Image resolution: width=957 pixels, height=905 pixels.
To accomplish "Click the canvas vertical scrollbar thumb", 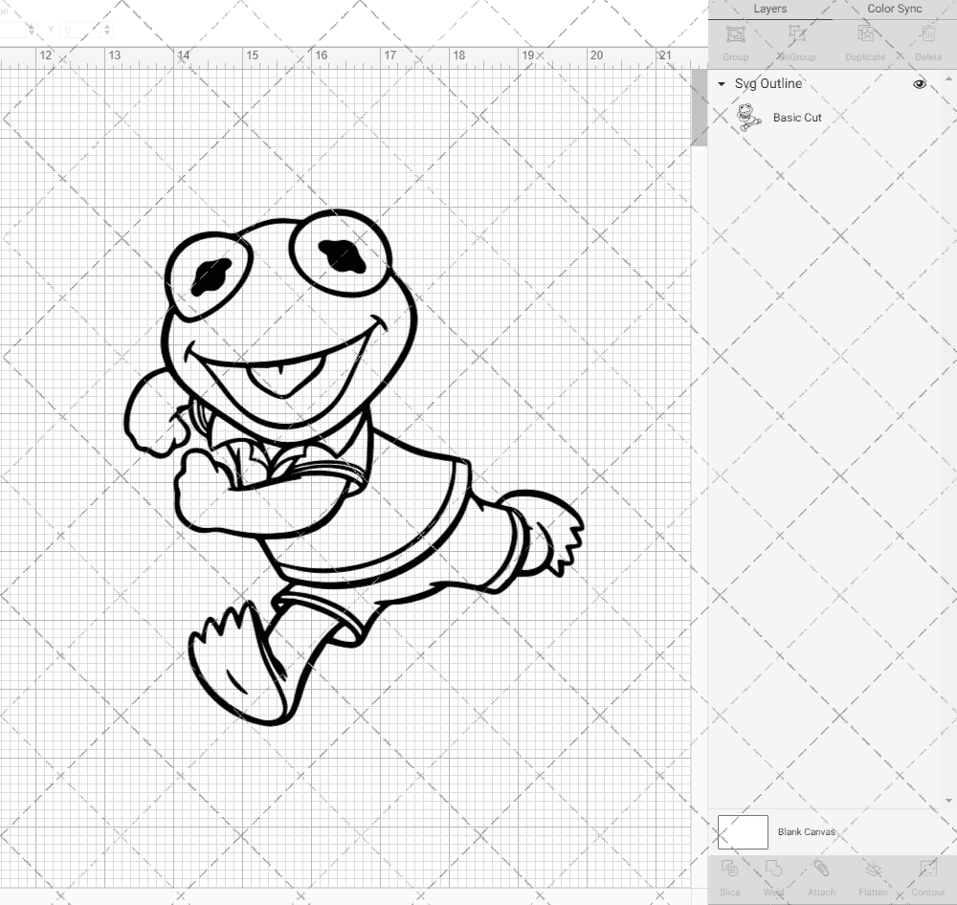I will [699, 107].
